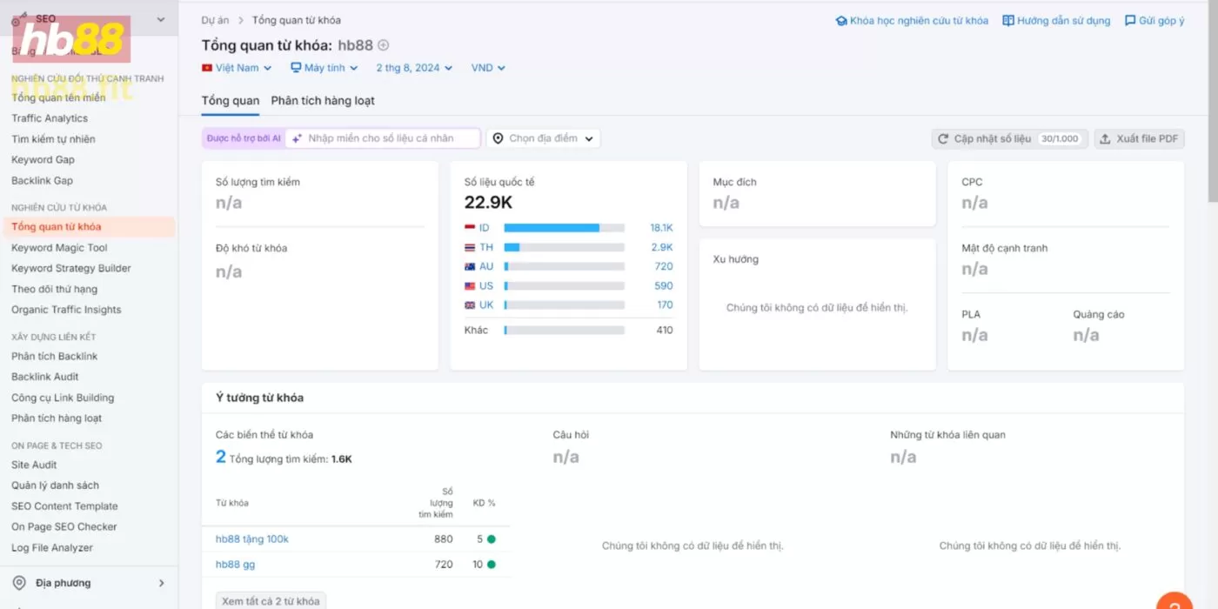Click the desktop monitor icon
1218x609 pixels.
[296, 67]
